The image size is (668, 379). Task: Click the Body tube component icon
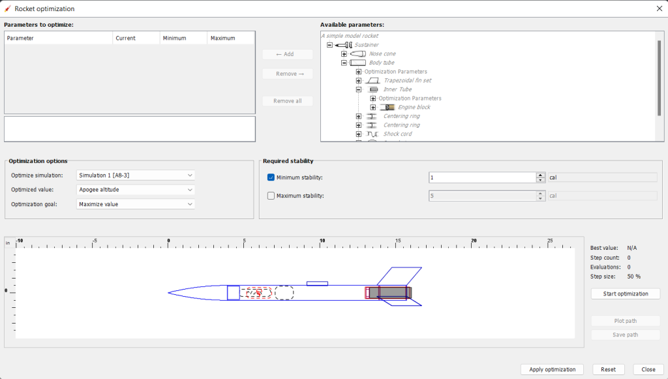[x=357, y=63]
